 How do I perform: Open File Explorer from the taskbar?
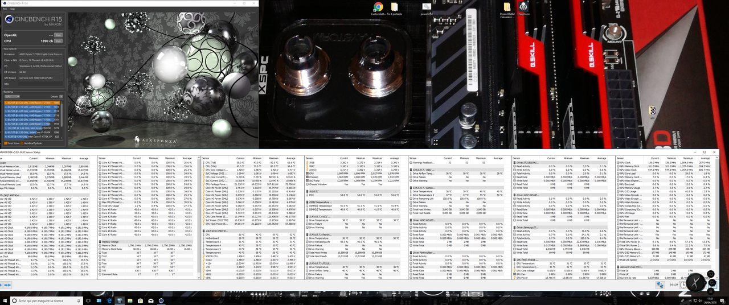(x=130, y=300)
